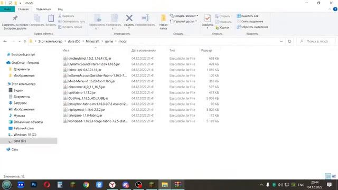Click the Rename (Переименовать) icon
338x190 pixels.
tap(145, 18)
